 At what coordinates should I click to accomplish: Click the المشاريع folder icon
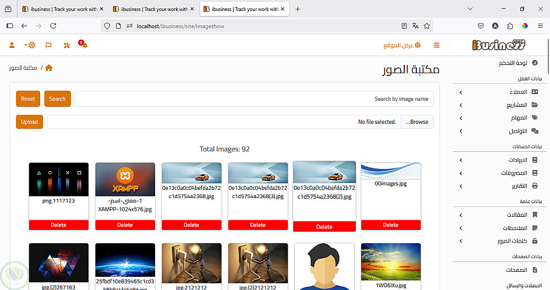[x=535, y=105]
